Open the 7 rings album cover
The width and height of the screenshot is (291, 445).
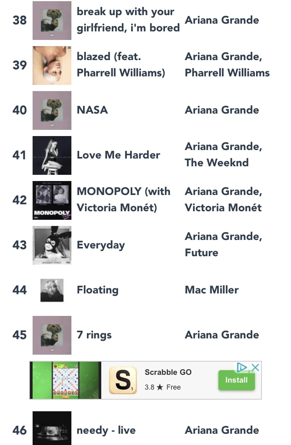coord(52,335)
